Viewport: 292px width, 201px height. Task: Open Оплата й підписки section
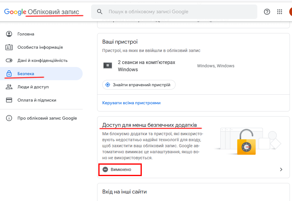point(37,100)
